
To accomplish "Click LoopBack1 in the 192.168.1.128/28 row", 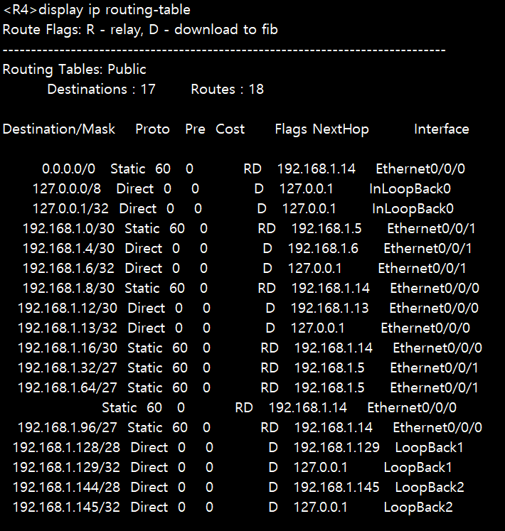I will coord(430,448).
